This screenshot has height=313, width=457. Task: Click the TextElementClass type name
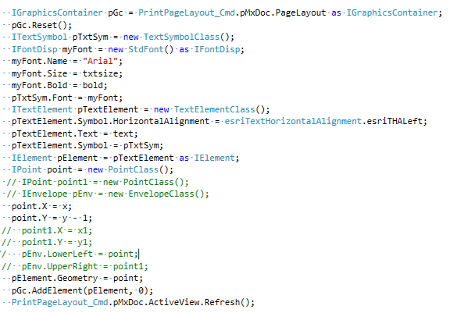pos(214,109)
